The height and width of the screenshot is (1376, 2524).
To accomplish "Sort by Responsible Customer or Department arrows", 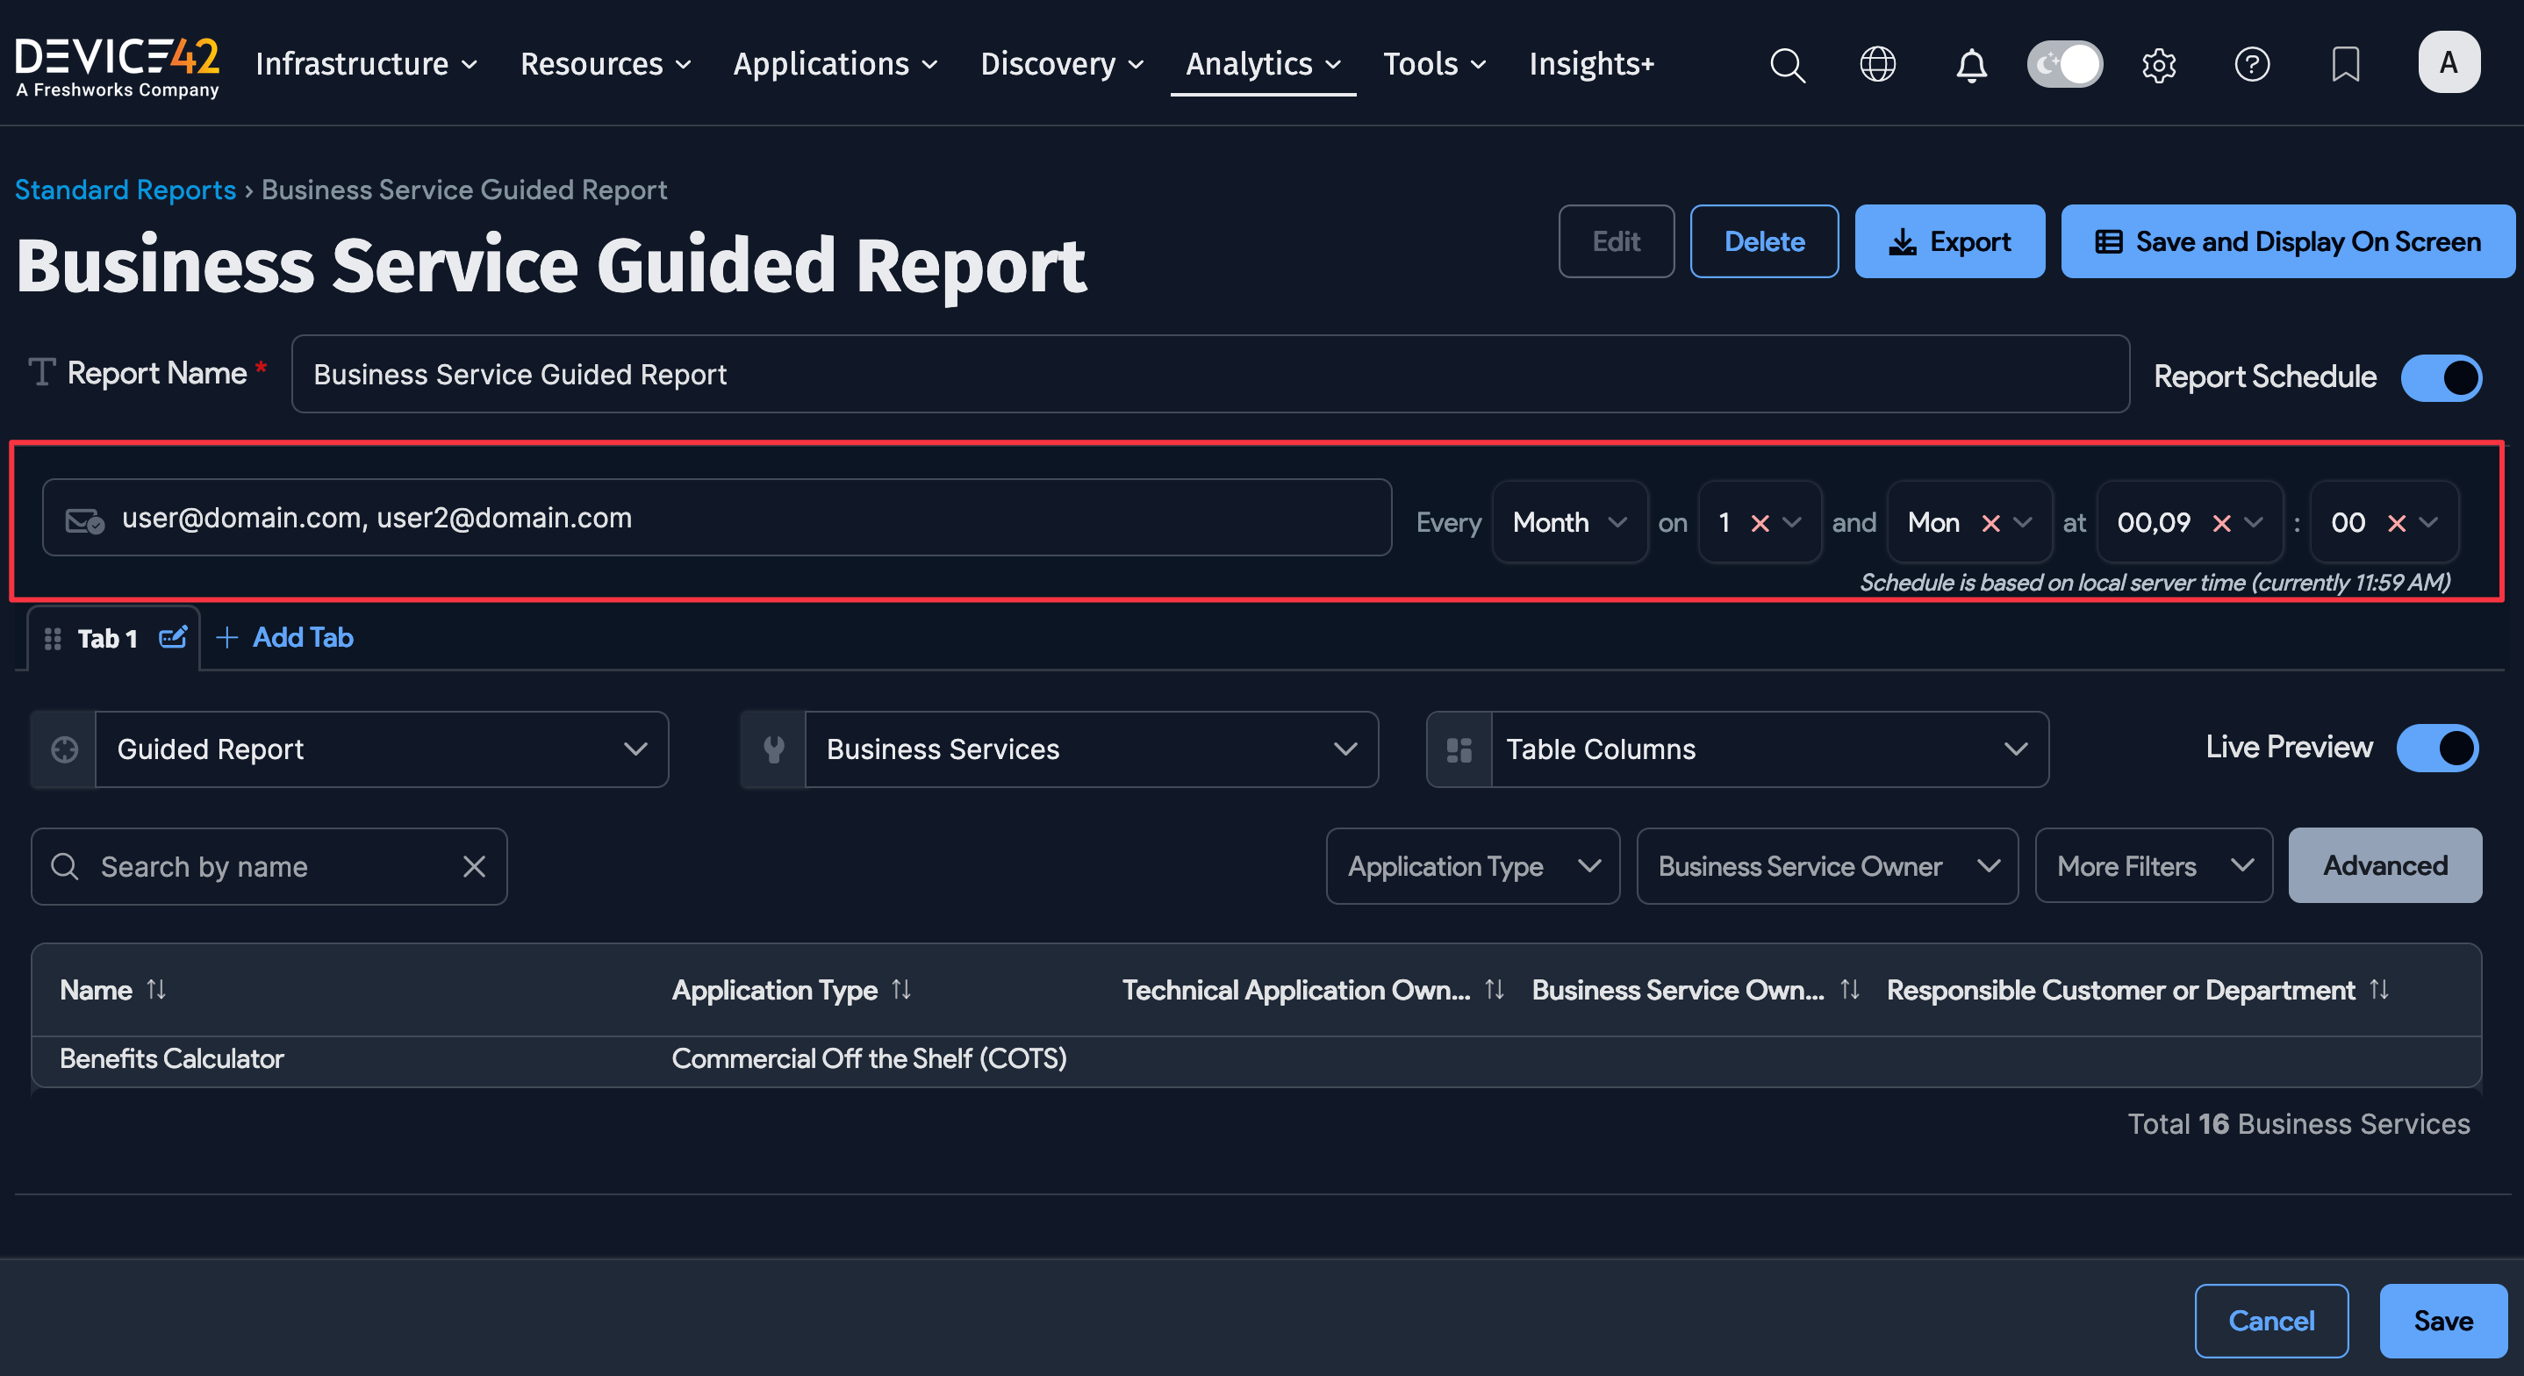I will coord(2379,990).
